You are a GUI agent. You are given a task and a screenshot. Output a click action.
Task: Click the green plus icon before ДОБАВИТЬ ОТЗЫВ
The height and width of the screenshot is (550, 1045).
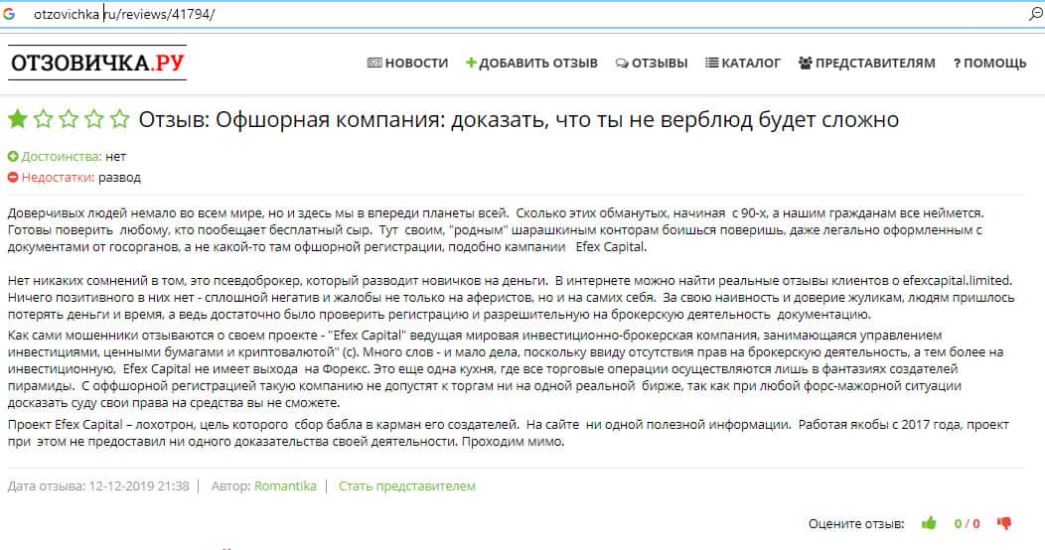click(x=471, y=64)
